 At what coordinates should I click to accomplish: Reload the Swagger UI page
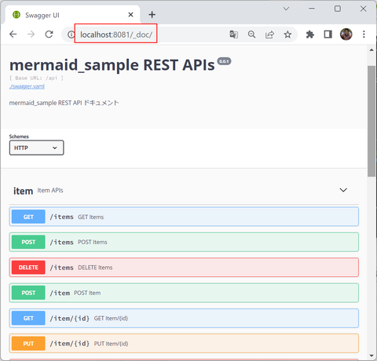[x=49, y=35]
